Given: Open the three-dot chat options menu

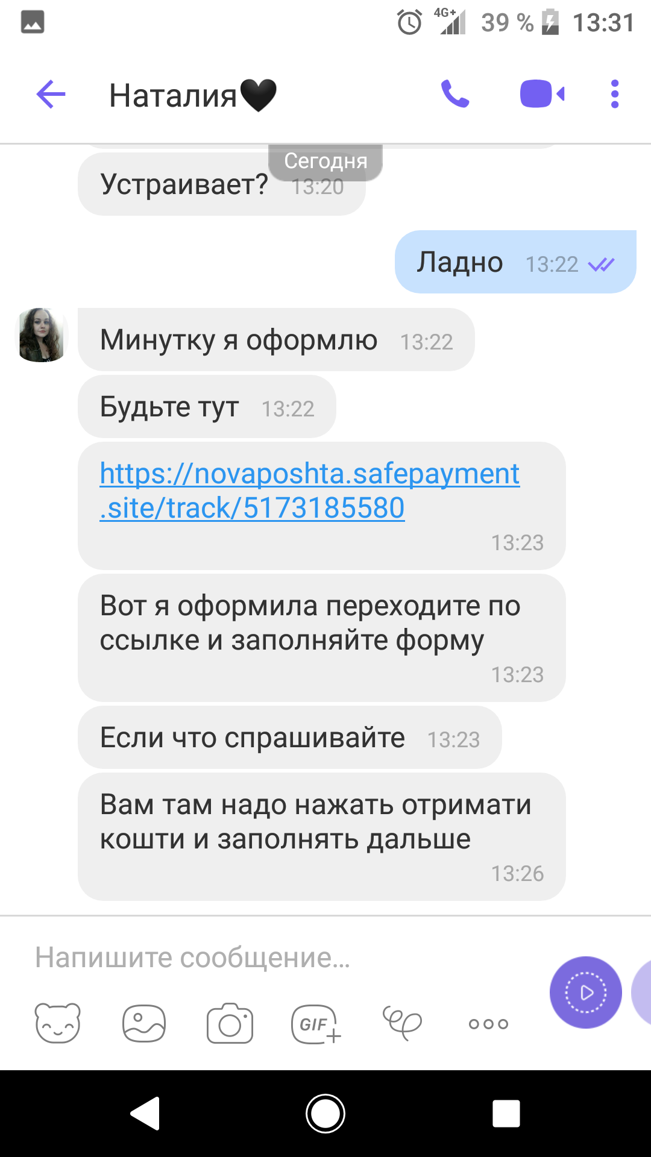Looking at the screenshot, I should [614, 94].
